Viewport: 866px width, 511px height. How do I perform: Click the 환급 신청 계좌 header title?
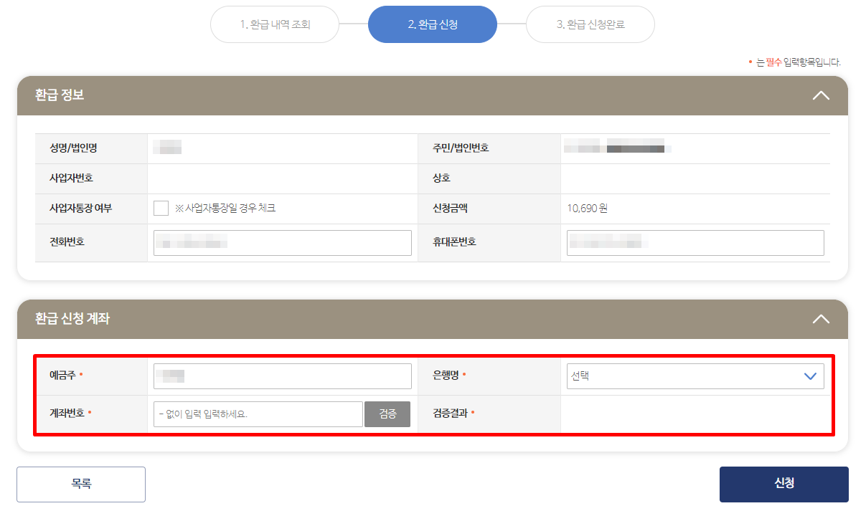coord(72,319)
